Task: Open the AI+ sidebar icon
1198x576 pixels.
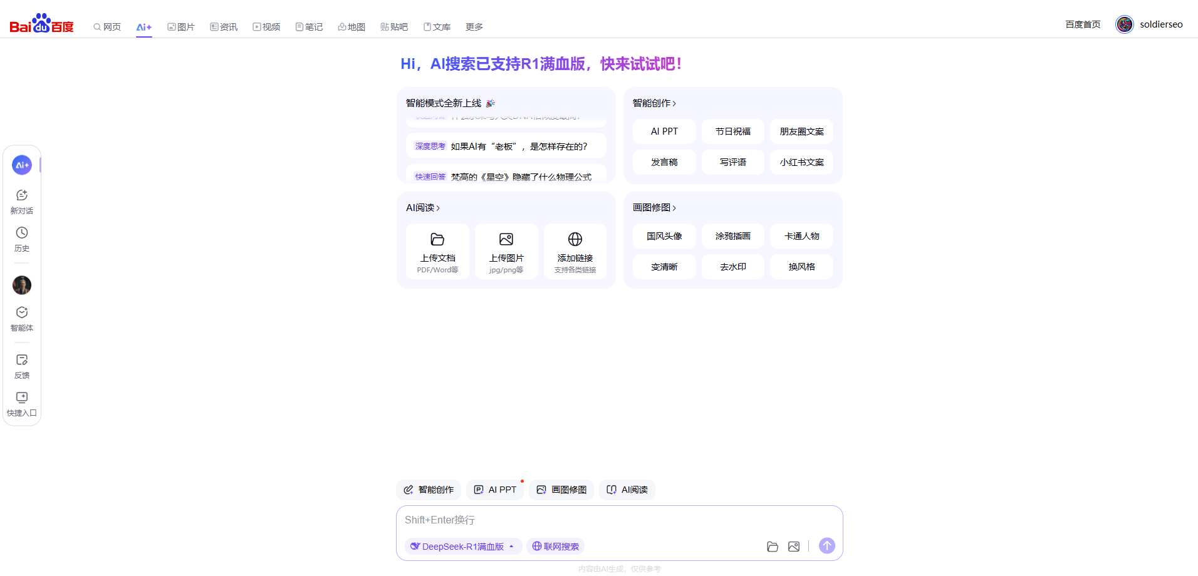Action: (x=22, y=165)
